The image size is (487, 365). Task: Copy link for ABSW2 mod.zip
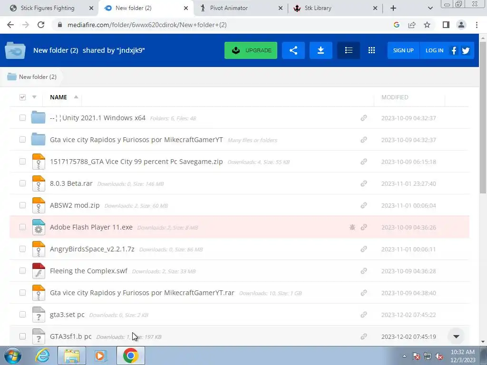click(364, 205)
